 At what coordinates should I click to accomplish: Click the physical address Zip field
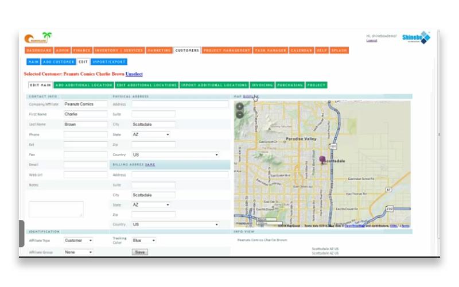coord(153,145)
